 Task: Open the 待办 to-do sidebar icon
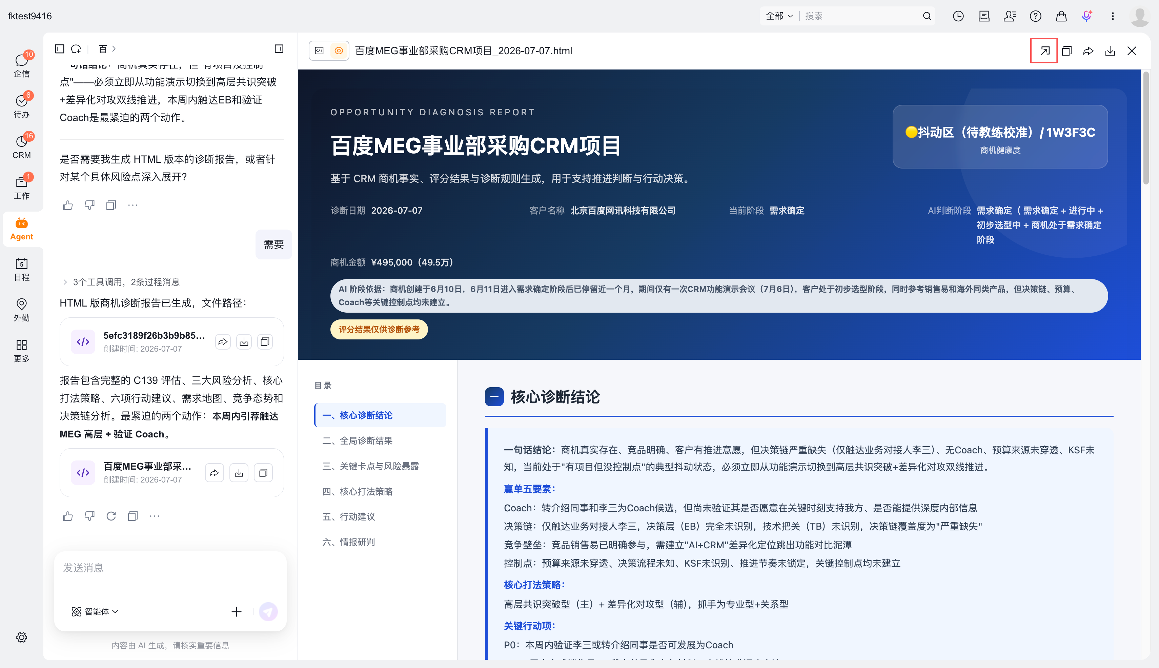[x=22, y=105]
